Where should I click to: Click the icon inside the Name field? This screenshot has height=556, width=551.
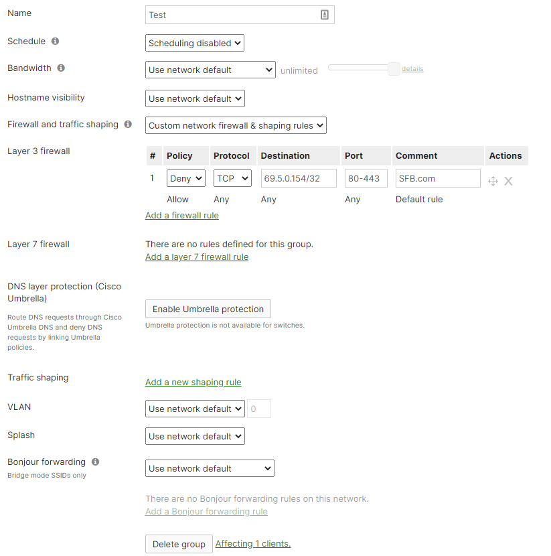tap(325, 15)
